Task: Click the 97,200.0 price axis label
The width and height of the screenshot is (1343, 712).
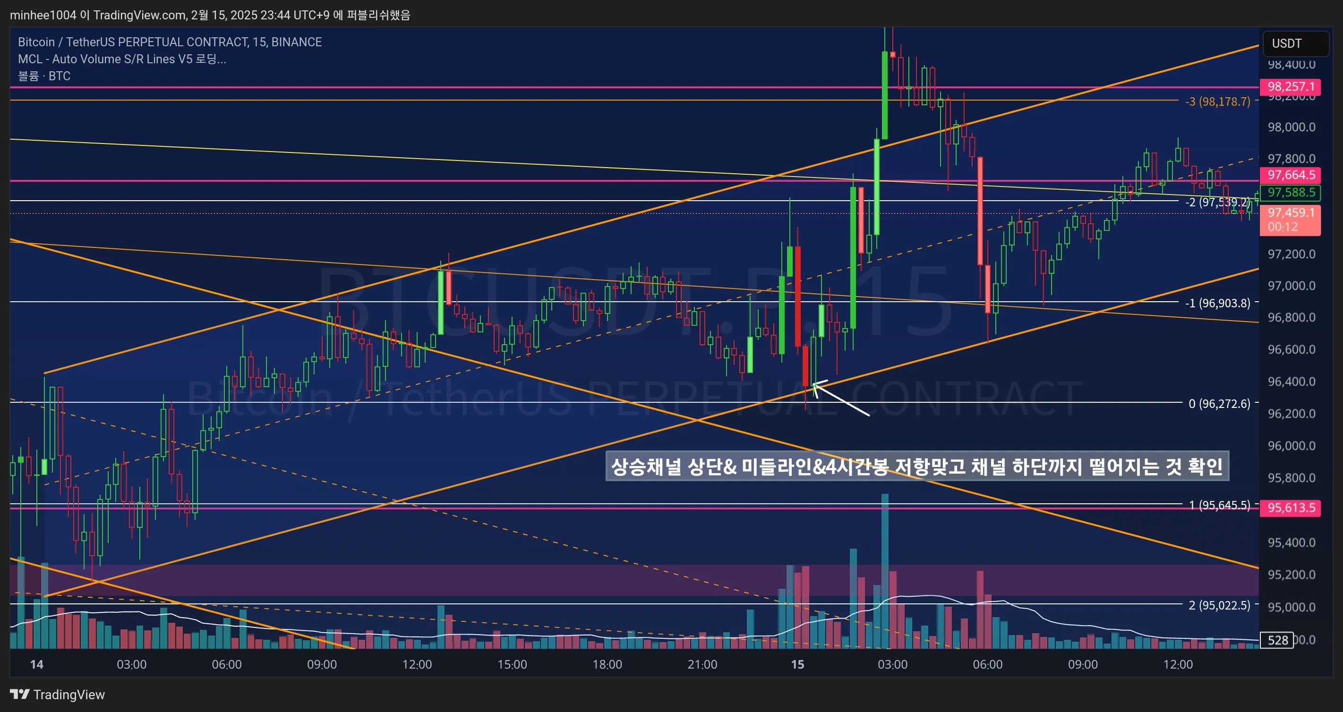Action: pyautogui.click(x=1292, y=254)
